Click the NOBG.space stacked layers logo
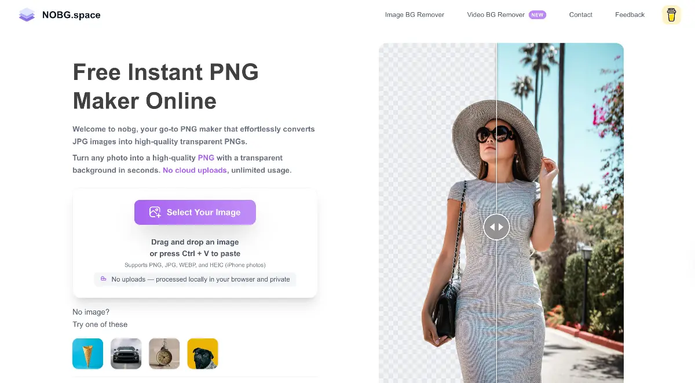The image size is (695, 383). pyautogui.click(x=27, y=15)
